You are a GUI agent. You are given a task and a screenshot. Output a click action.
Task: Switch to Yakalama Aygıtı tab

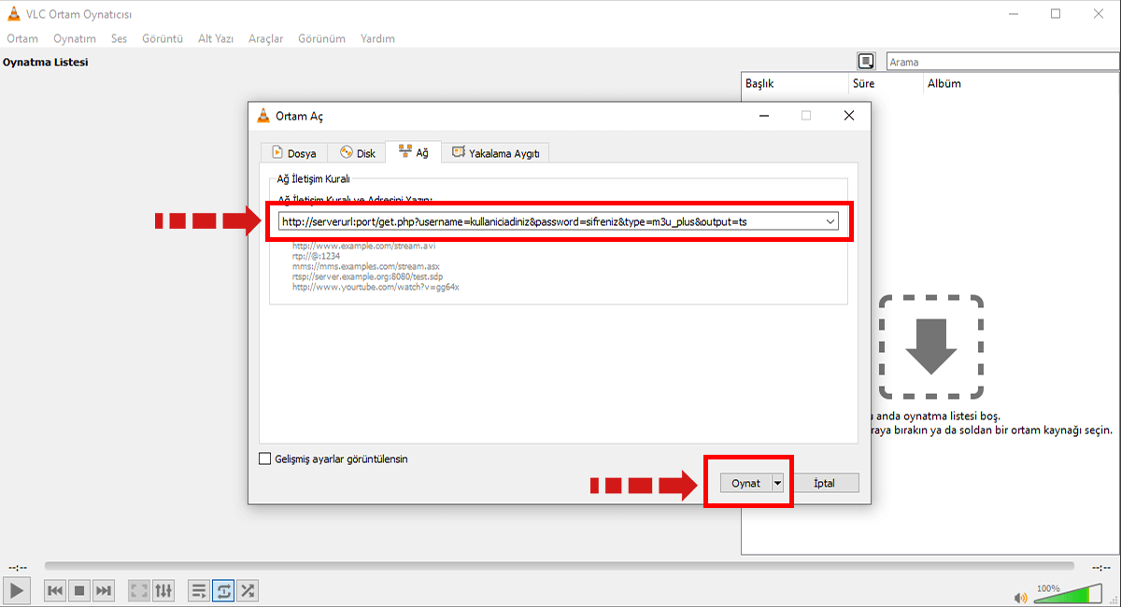point(496,153)
